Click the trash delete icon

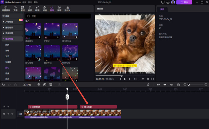16,85
